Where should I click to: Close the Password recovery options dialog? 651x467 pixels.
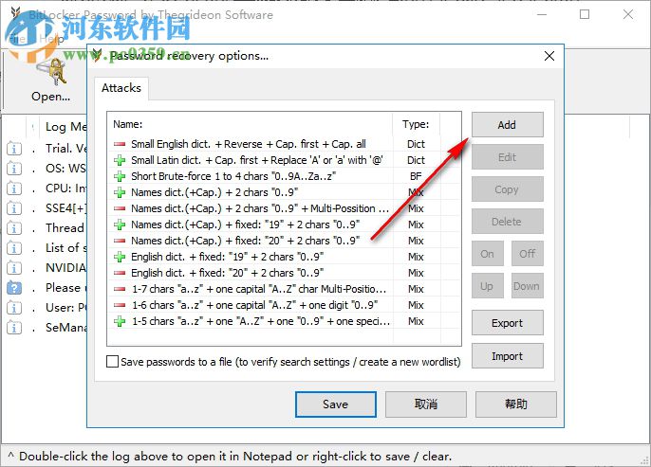[x=549, y=56]
